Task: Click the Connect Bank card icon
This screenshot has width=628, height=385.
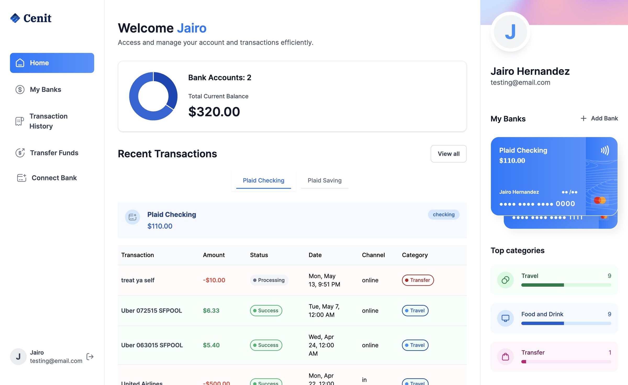Action: pyautogui.click(x=21, y=178)
